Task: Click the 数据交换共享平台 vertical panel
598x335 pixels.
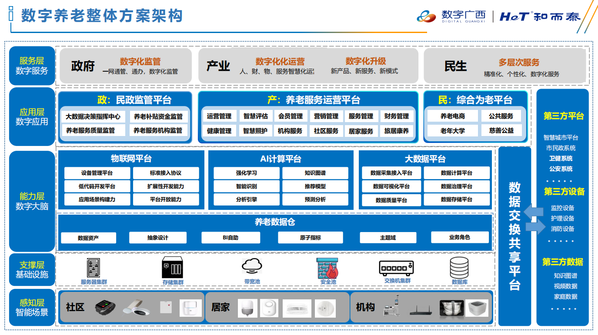Action: [x=514, y=236]
